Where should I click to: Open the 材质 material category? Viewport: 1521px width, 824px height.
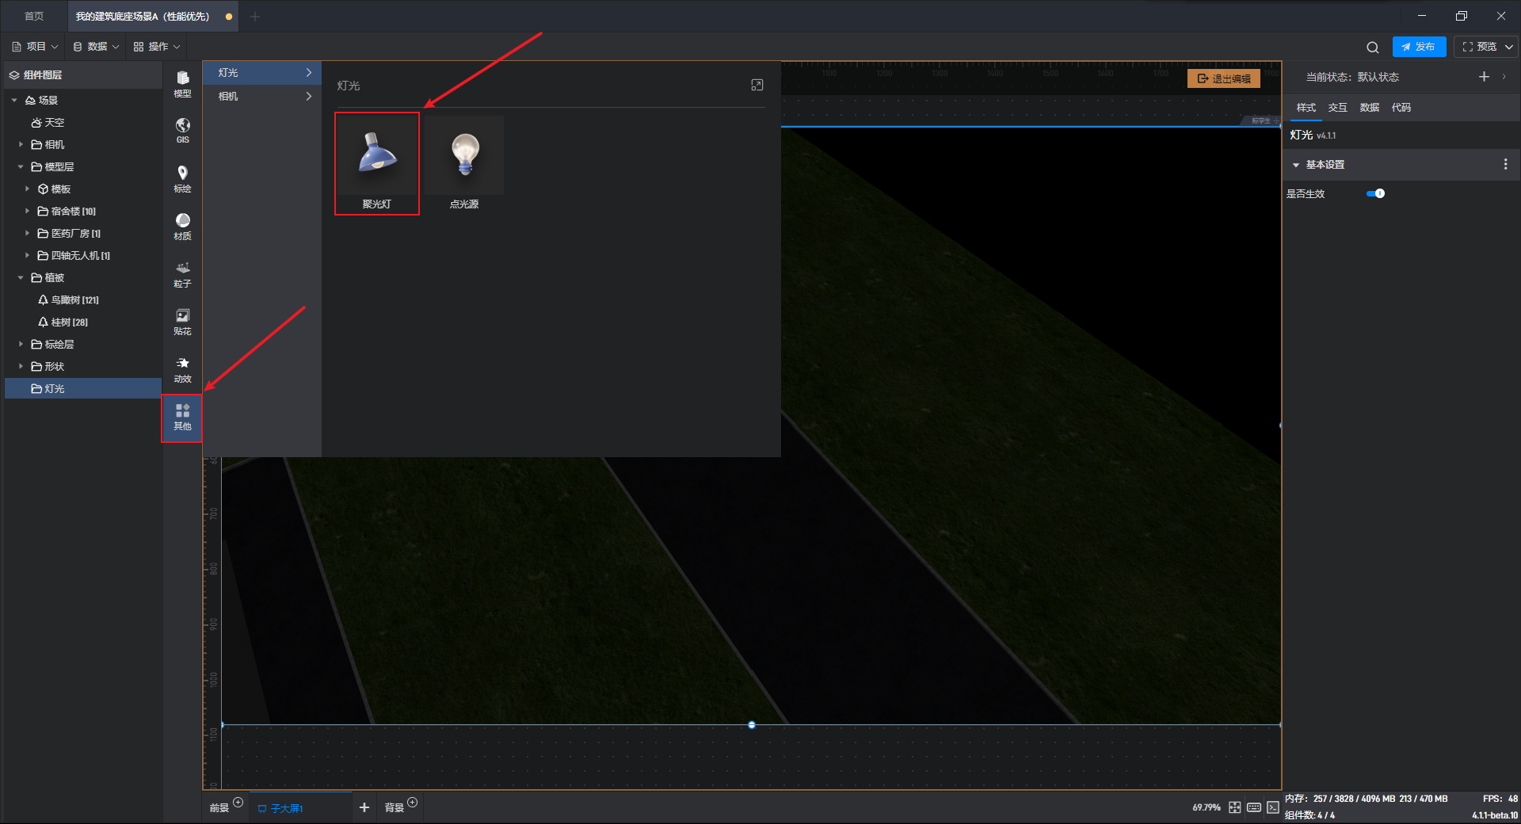182,226
